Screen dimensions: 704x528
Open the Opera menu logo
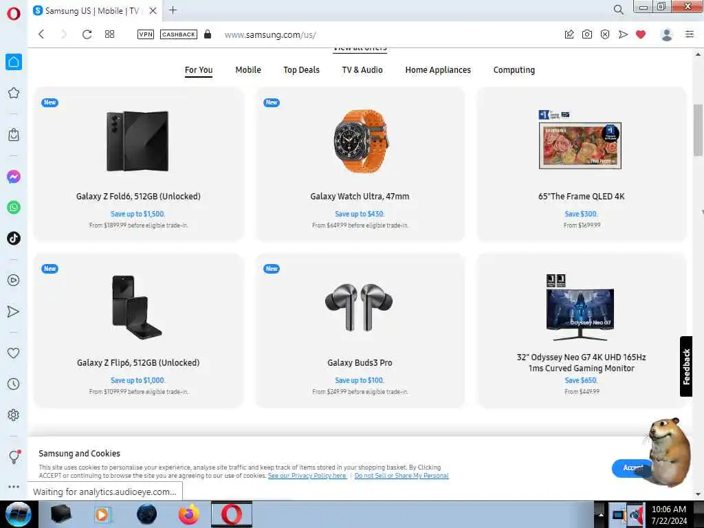click(x=14, y=14)
